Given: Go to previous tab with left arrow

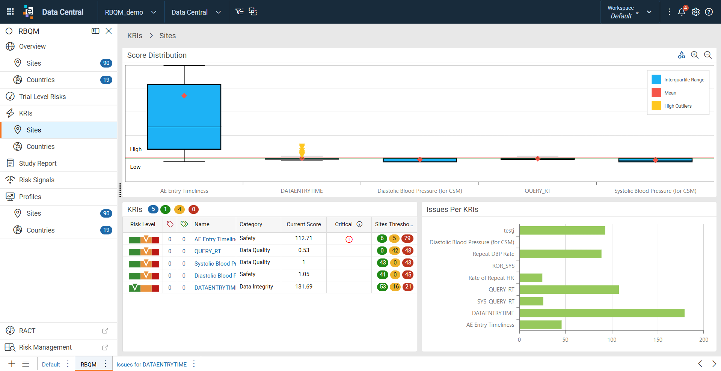Looking at the screenshot, I should click(x=700, y=364).
